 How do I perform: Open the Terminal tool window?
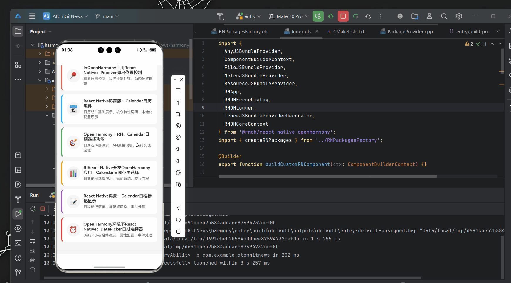[18, 243]
